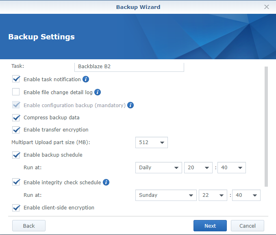Uncheck Enable integrity check schedule
This screenshot has width=276, height=235.
pyautogui.click(x=16, y=182)
